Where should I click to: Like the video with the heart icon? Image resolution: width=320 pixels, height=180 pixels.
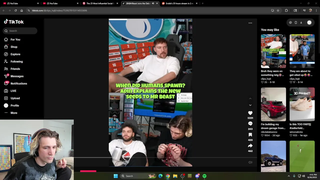tap(250, 113)
